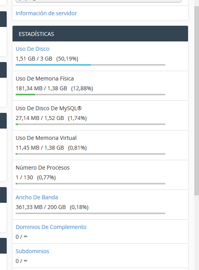Screen dimensions: 199x270
Task: Click the Uso De Memoria Física progress bar
Action: point(90,95)
